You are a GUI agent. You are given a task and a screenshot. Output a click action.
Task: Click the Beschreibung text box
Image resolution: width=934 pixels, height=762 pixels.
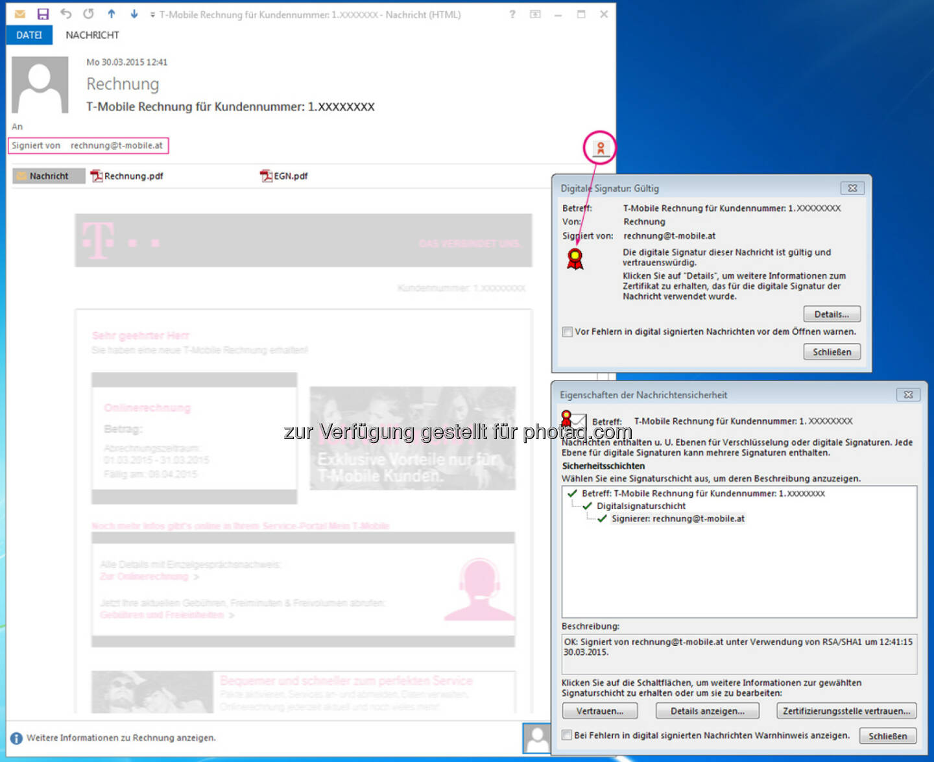tap(739, 654)
